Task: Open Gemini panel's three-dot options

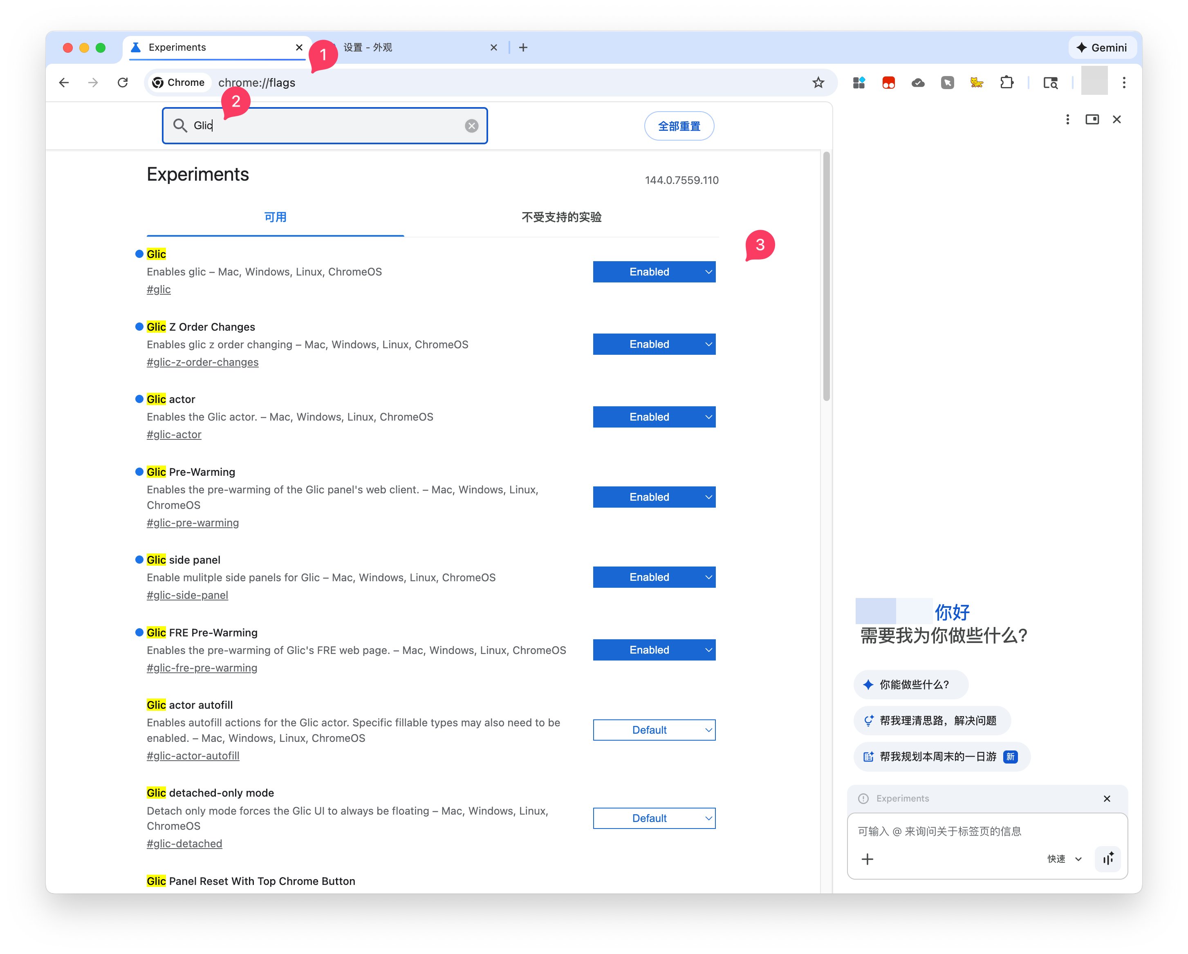Action: coord(1068,119)
